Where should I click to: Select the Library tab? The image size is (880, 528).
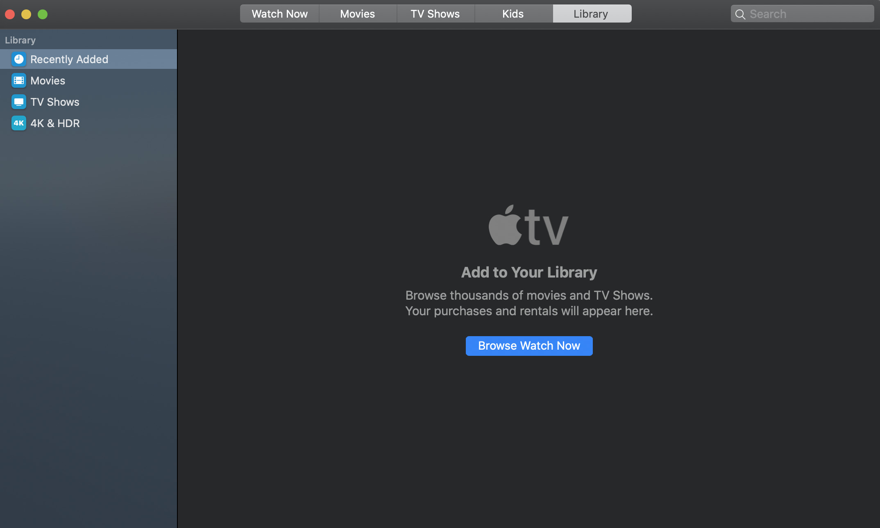[592, 14]
